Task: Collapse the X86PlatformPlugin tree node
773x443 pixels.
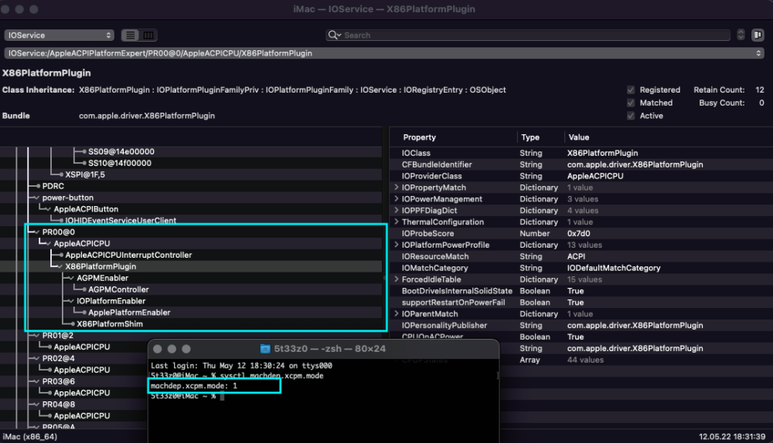Action: [60, 266]
